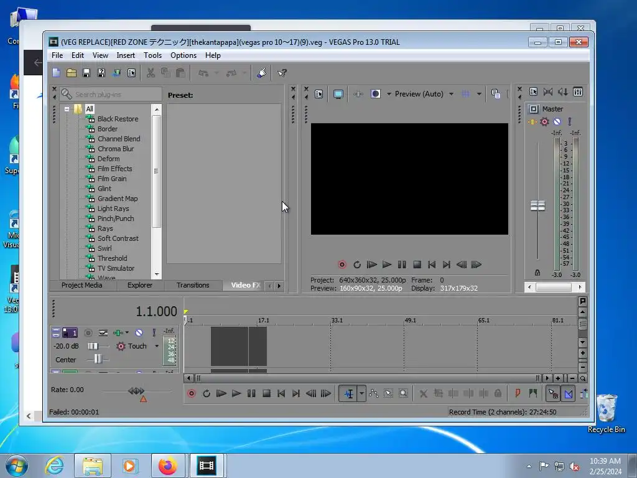Click the Undo arrow icon
Viewport: 637px width, 478px height.
tap(203, 73)
